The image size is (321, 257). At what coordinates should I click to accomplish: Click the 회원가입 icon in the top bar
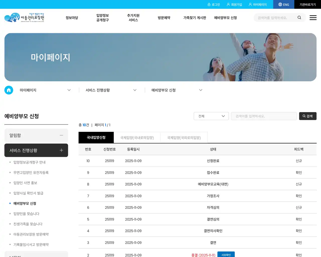coord(228,4)
